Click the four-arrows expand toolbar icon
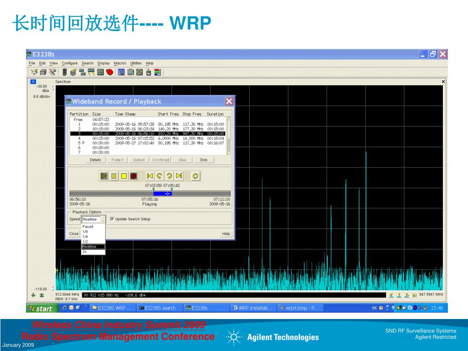 (139, 72)
